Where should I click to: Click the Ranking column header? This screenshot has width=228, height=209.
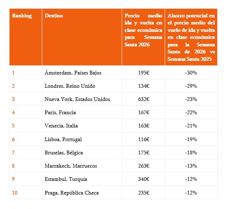click(x=22, y=16)
